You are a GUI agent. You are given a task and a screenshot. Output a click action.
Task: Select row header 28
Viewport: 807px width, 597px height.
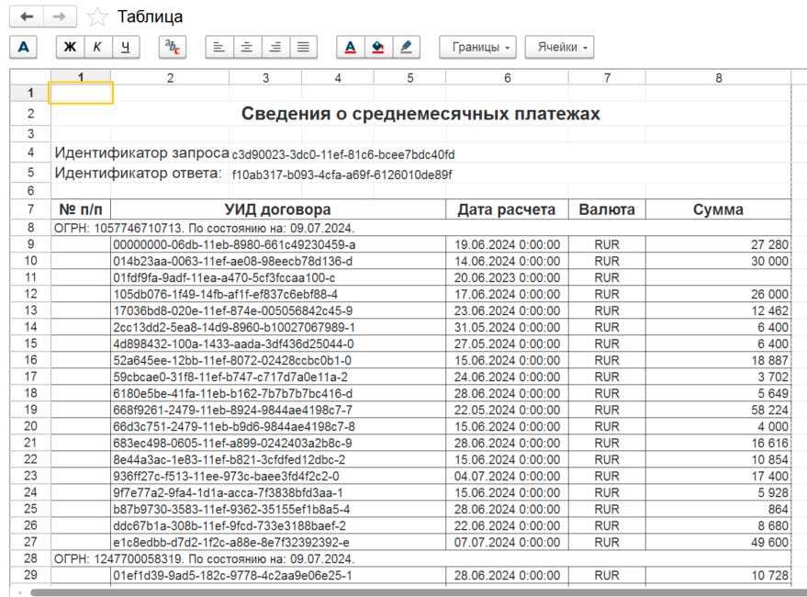30,558
